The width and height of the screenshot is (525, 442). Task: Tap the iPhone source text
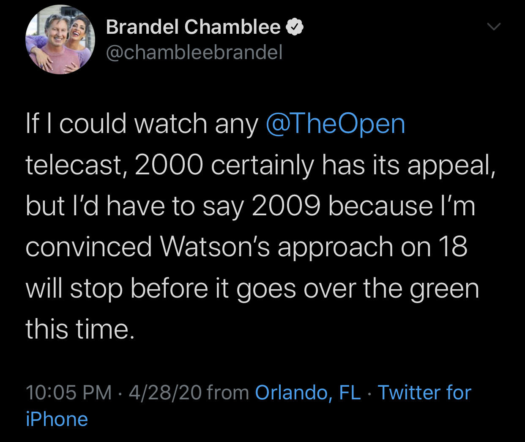point(57,419)
